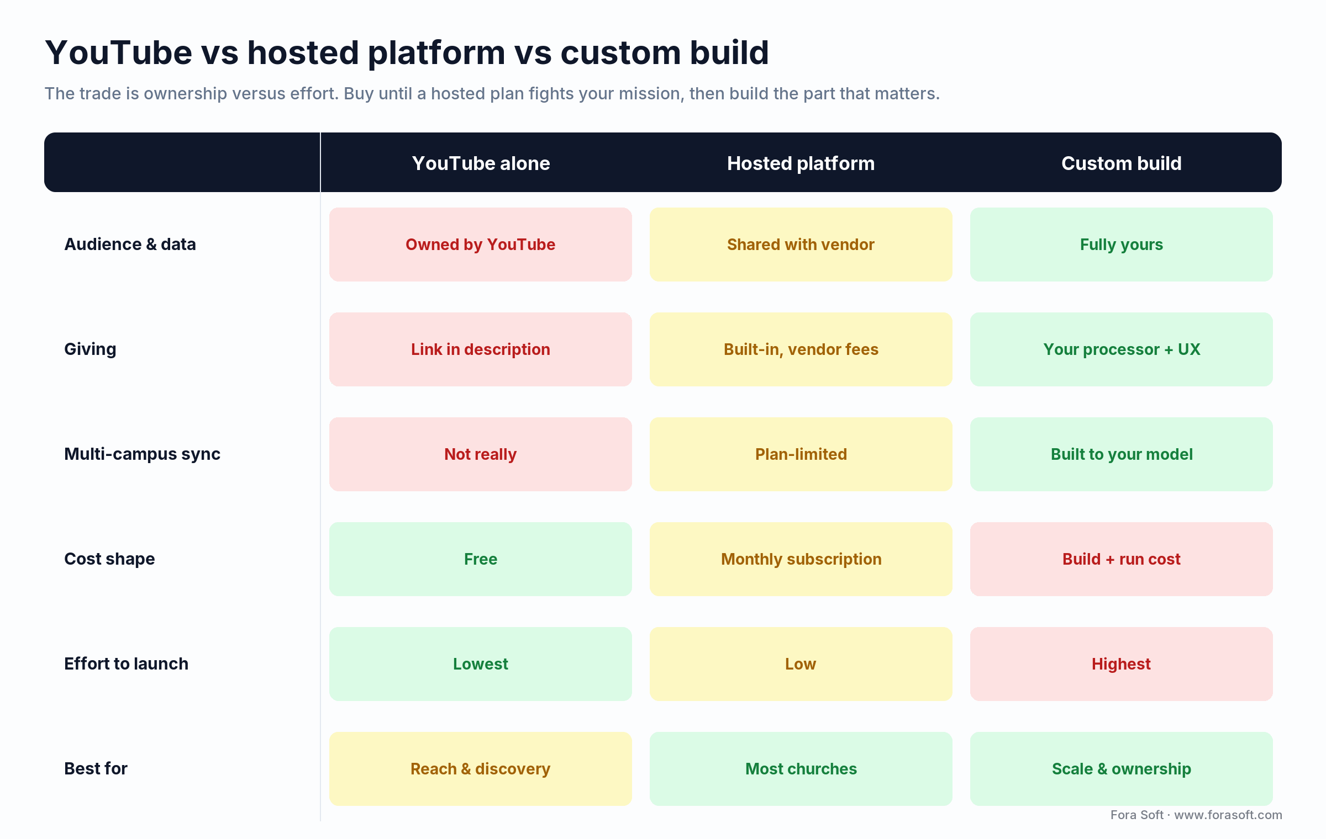
Task: Select the 'Shared with vendor' cell
Action: tap(801, 245)
